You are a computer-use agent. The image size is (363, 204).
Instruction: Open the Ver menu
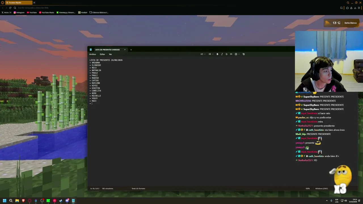click(x=110, y=54)
